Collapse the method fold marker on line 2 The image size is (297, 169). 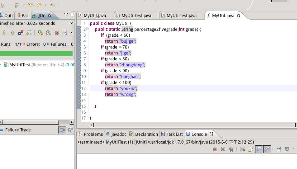tap(87, 29)
